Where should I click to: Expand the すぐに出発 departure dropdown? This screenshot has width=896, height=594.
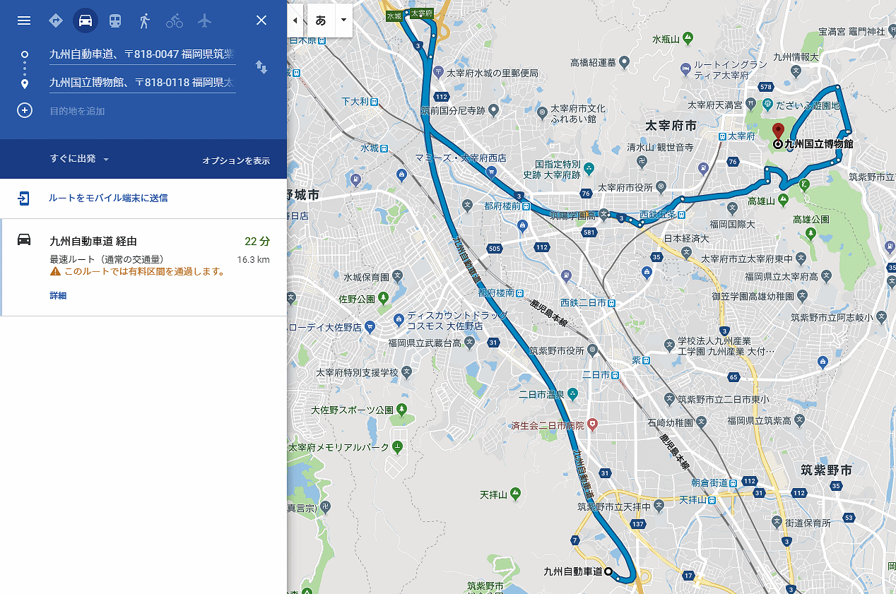coord(80,159)
